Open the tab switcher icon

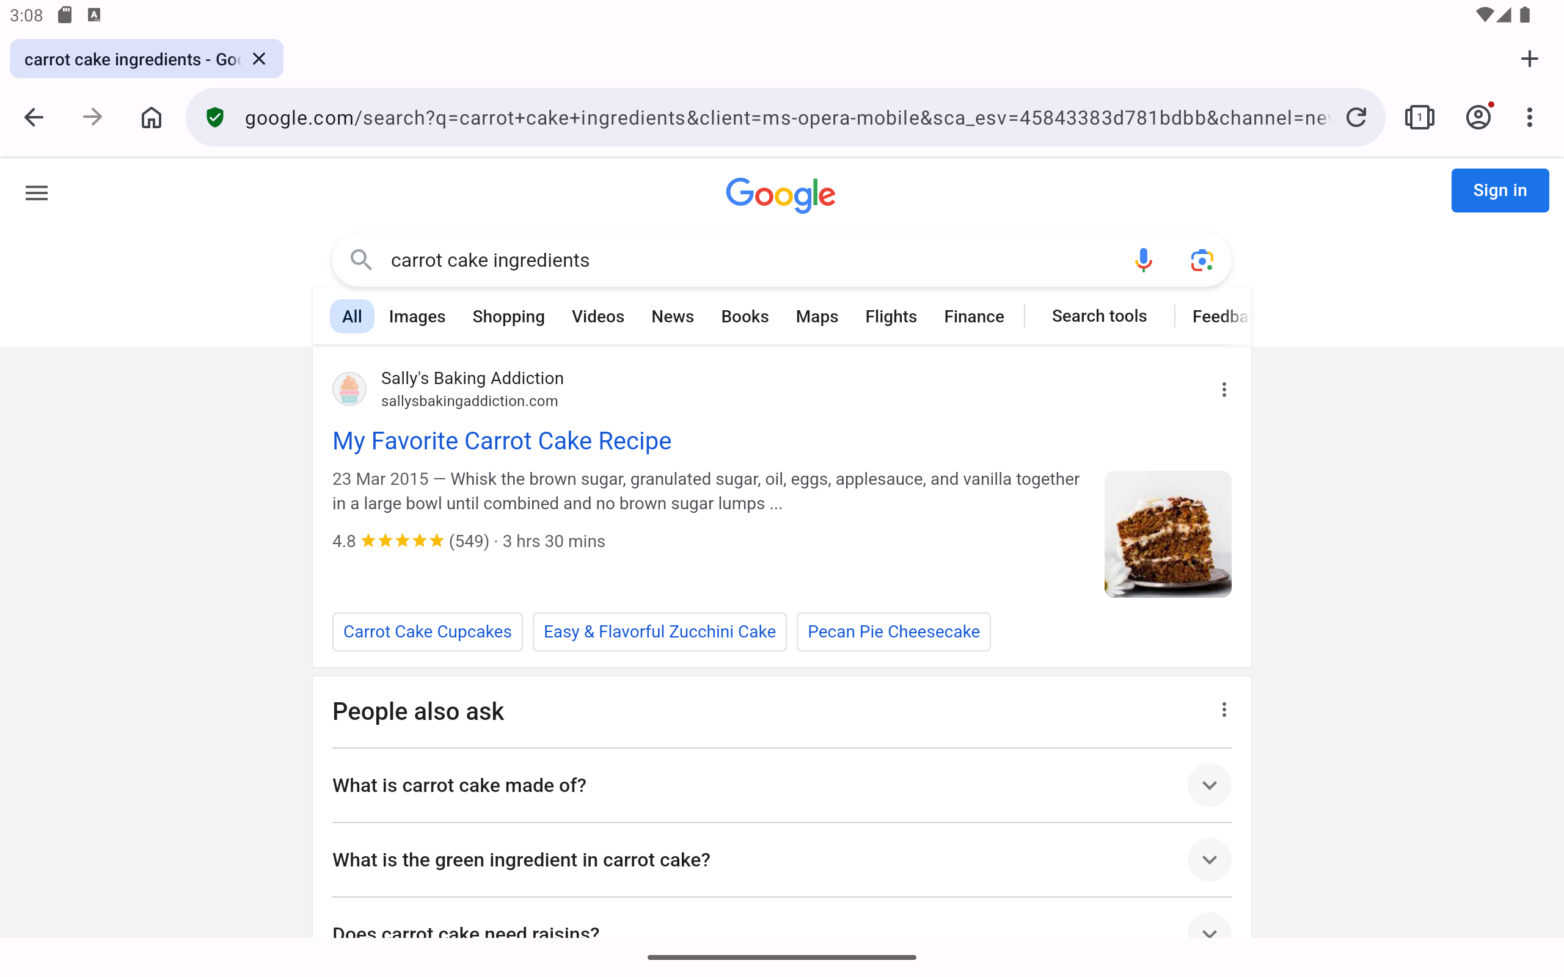click(1419, 118)
